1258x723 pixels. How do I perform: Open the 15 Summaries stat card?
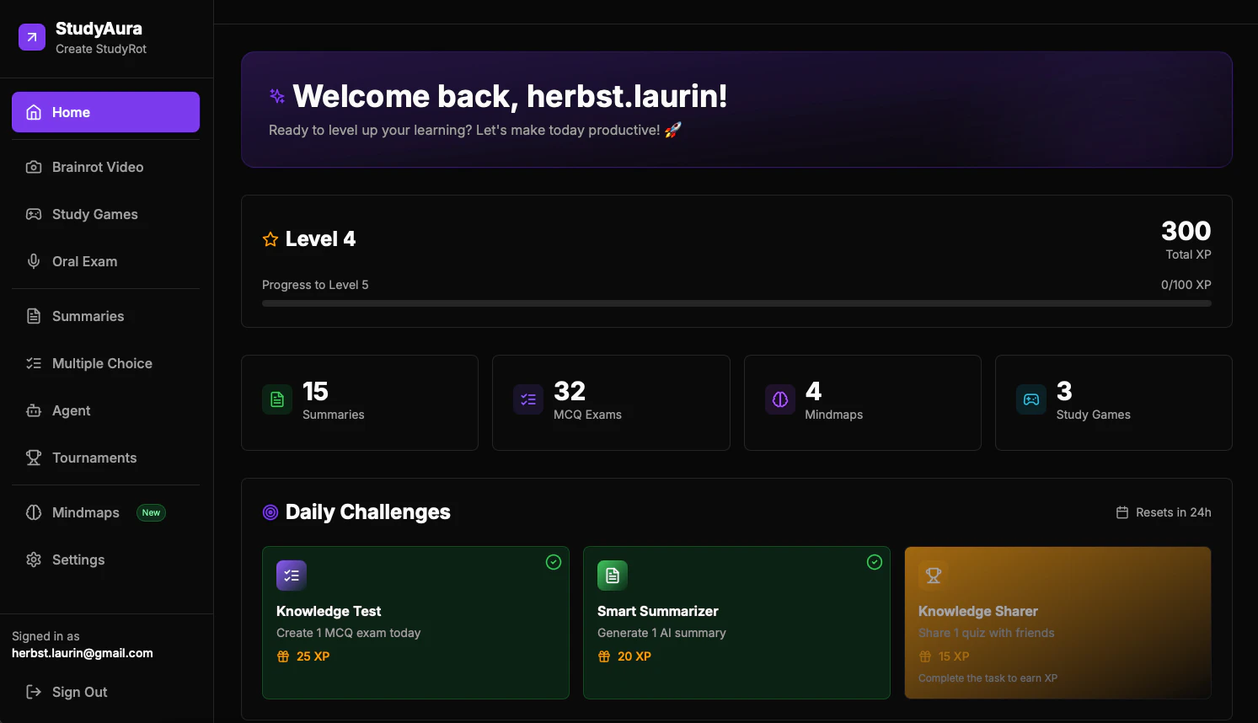[360, 403]
